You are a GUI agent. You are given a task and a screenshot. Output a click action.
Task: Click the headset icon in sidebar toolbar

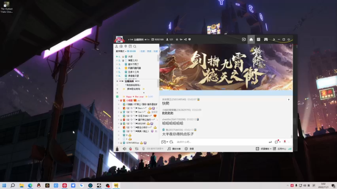[121, 46]
